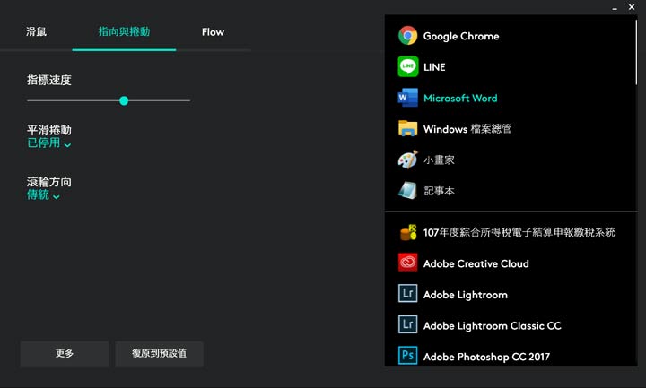Screen dimensions: 646x388
Task: Select Windows 檔案總管 text entry
Action: pos(467,129)
